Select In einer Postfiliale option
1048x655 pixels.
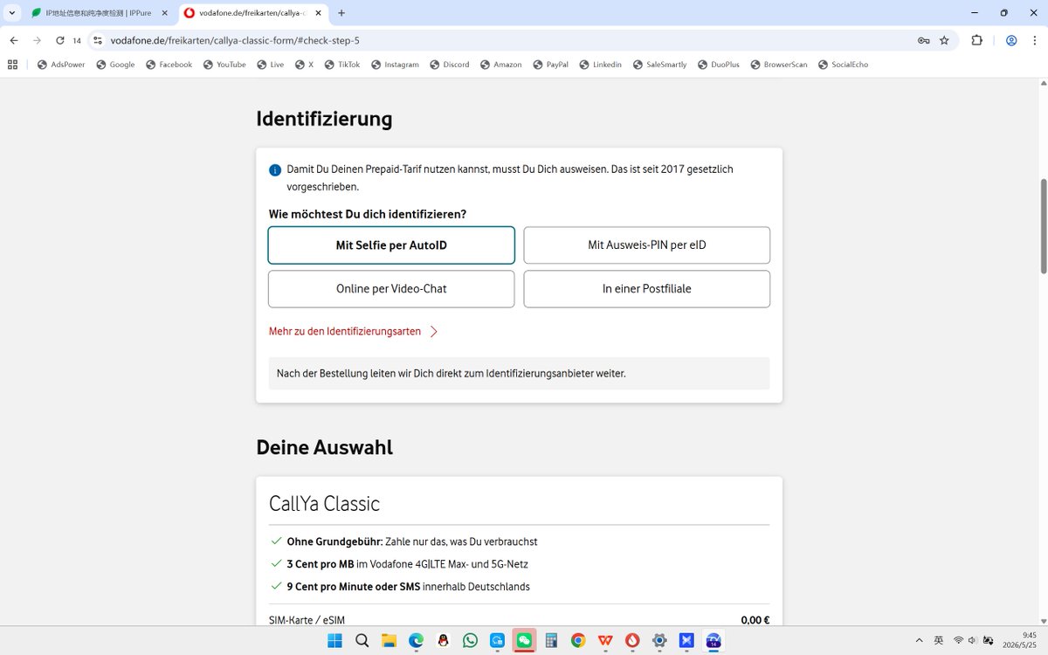(x=647, y=289)
